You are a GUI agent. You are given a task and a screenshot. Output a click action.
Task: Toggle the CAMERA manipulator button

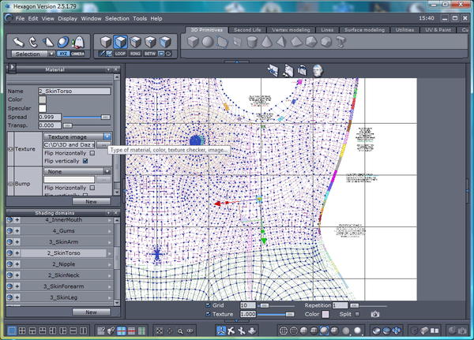pyautogui.click(x=78, y=54)
